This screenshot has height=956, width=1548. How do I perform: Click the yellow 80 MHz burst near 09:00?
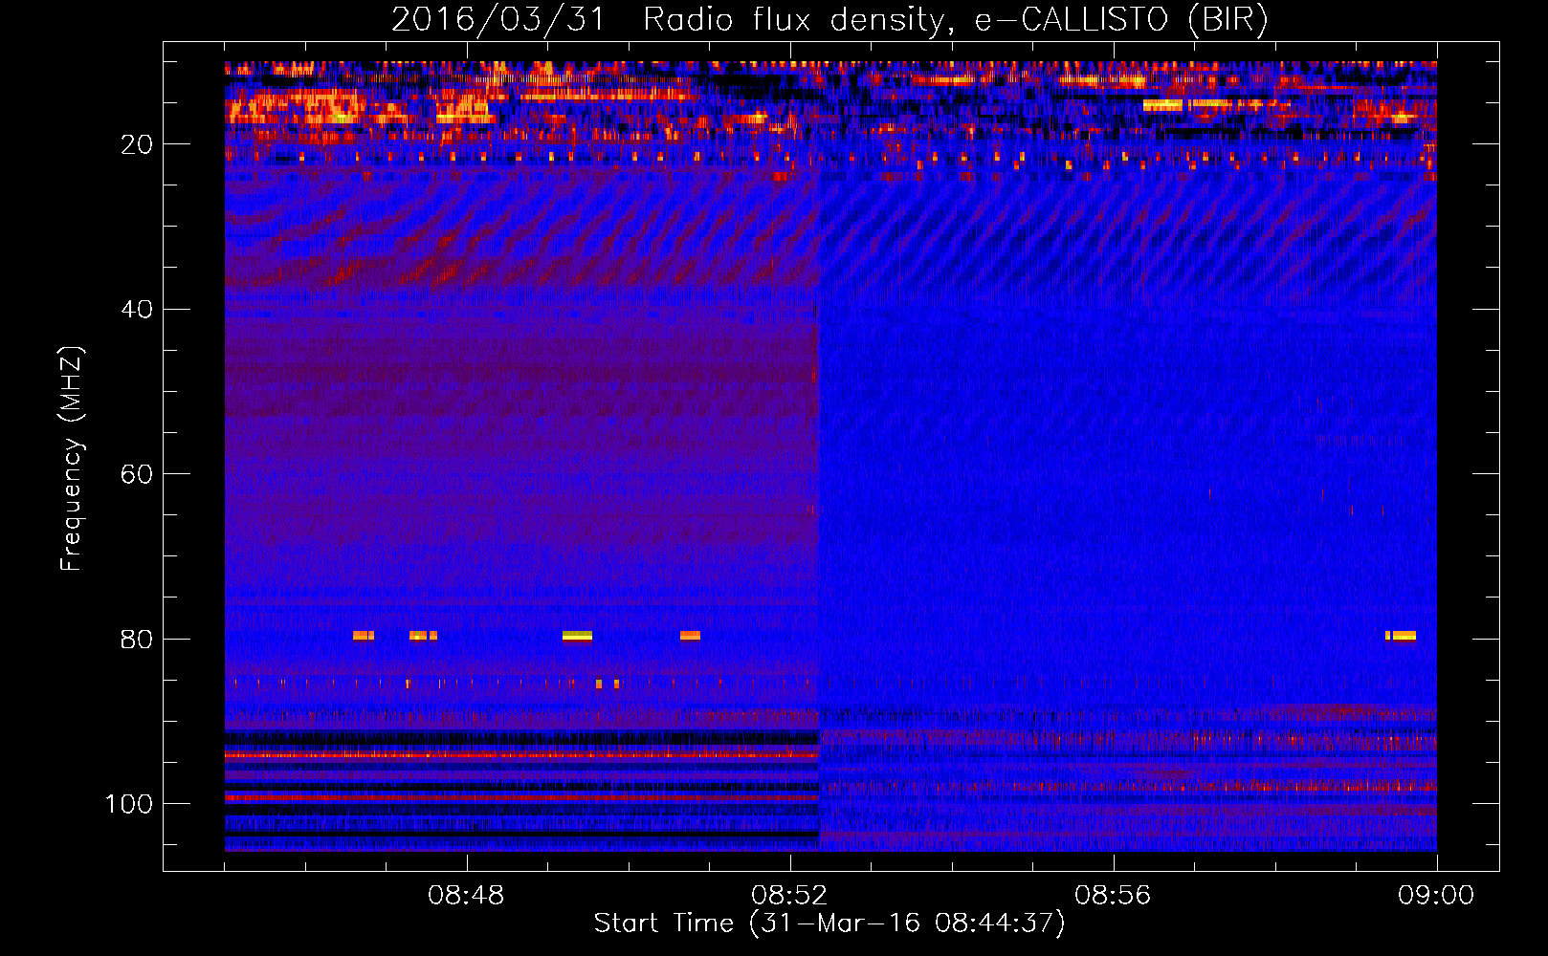[x=1401, y=636]
